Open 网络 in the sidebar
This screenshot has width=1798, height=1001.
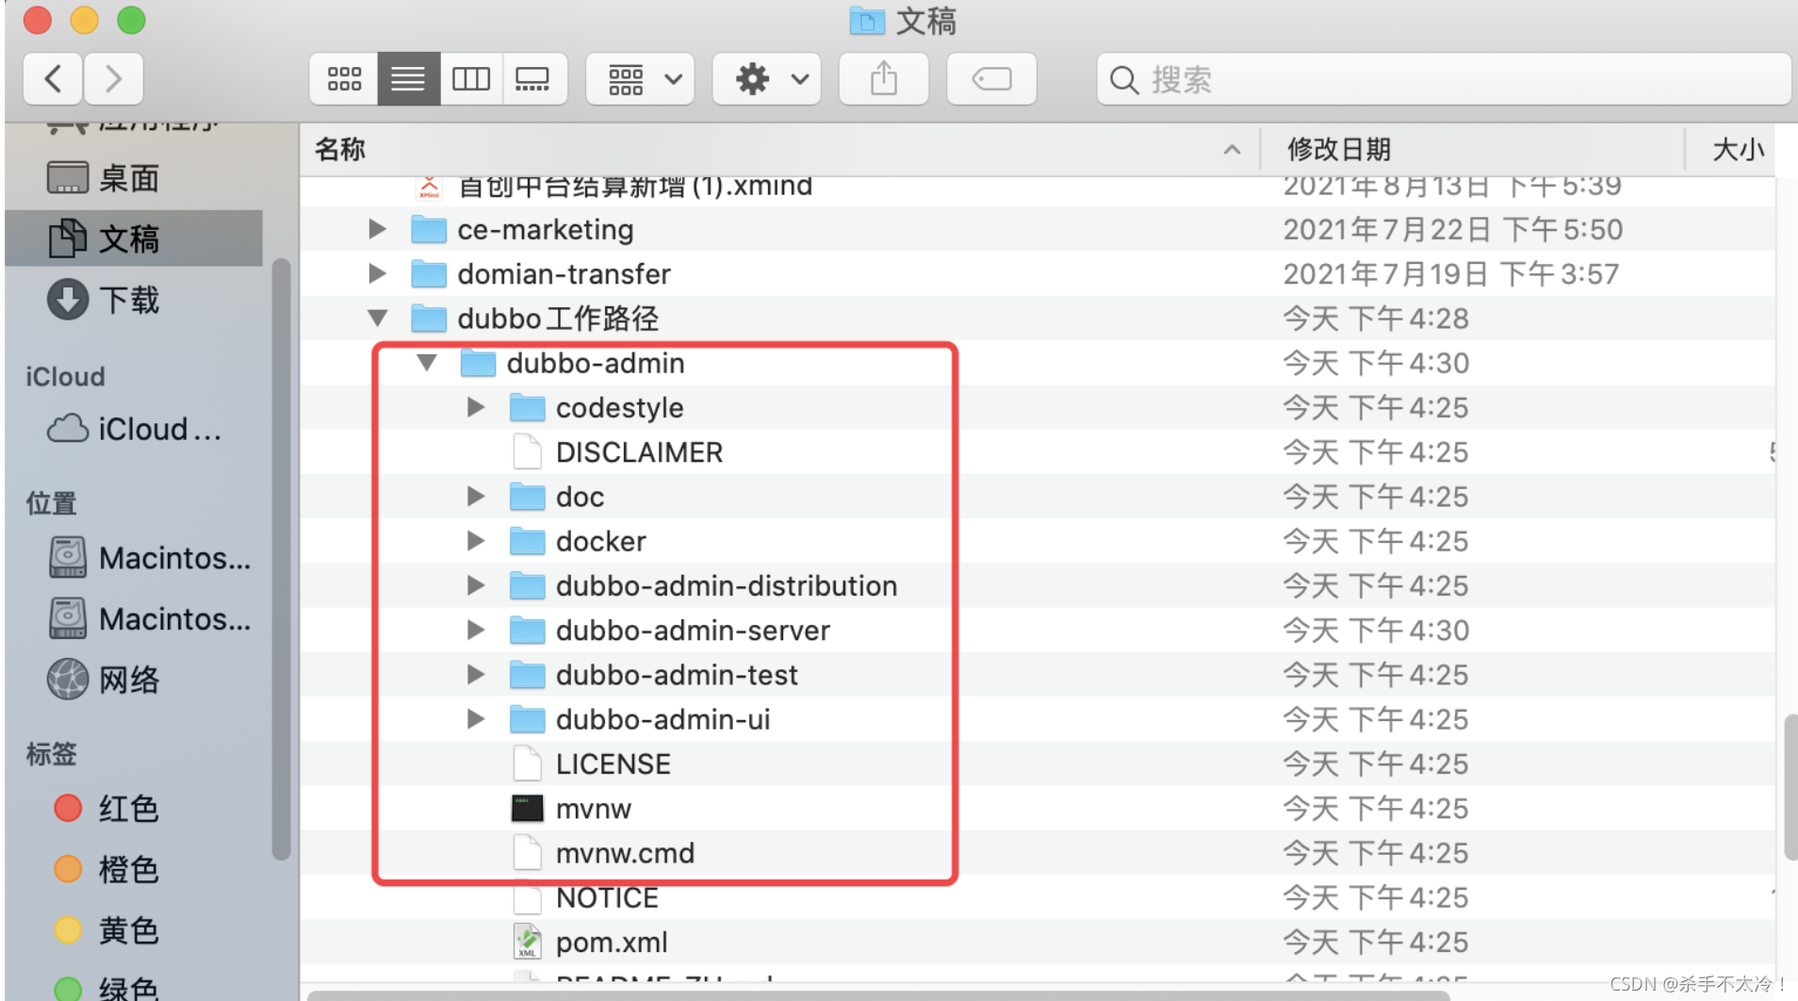[134, 680]
